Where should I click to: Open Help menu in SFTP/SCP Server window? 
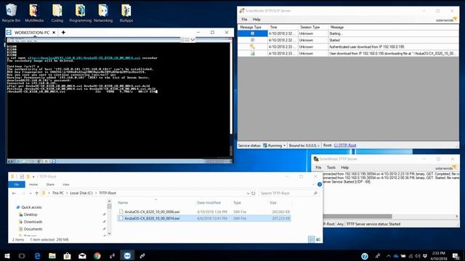256,20
